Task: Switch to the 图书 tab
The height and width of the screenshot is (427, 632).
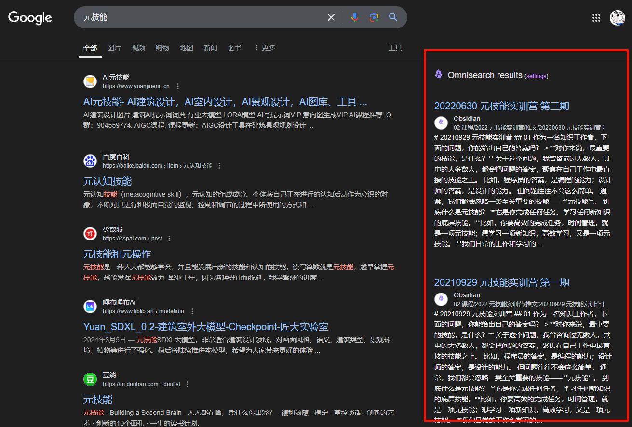Action: point(235,48)
